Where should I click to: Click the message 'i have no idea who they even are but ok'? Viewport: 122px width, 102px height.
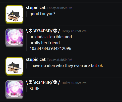click(66, 66)
